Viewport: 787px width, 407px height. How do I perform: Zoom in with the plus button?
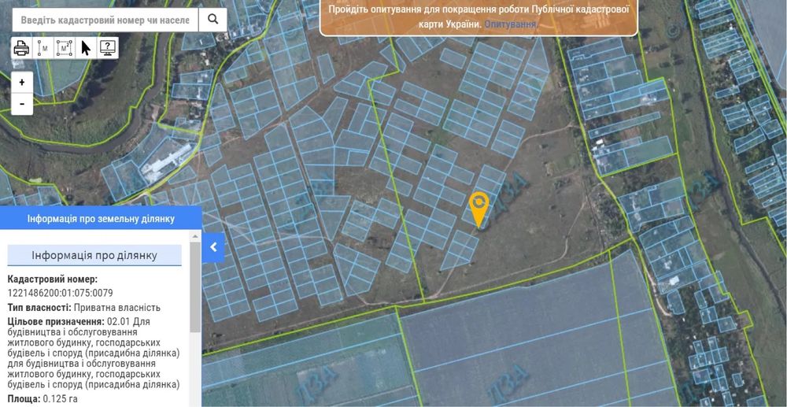click(x=22, y=83)
